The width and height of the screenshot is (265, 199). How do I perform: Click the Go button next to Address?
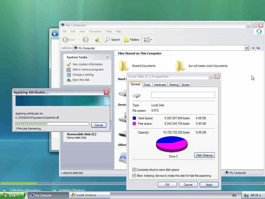coord(256,48)
